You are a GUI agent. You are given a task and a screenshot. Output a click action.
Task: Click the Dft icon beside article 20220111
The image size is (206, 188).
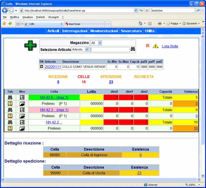point(42,67)
